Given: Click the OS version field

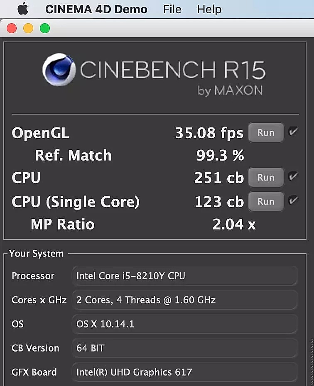Looking at the screenshot, I should coord(185,324).
